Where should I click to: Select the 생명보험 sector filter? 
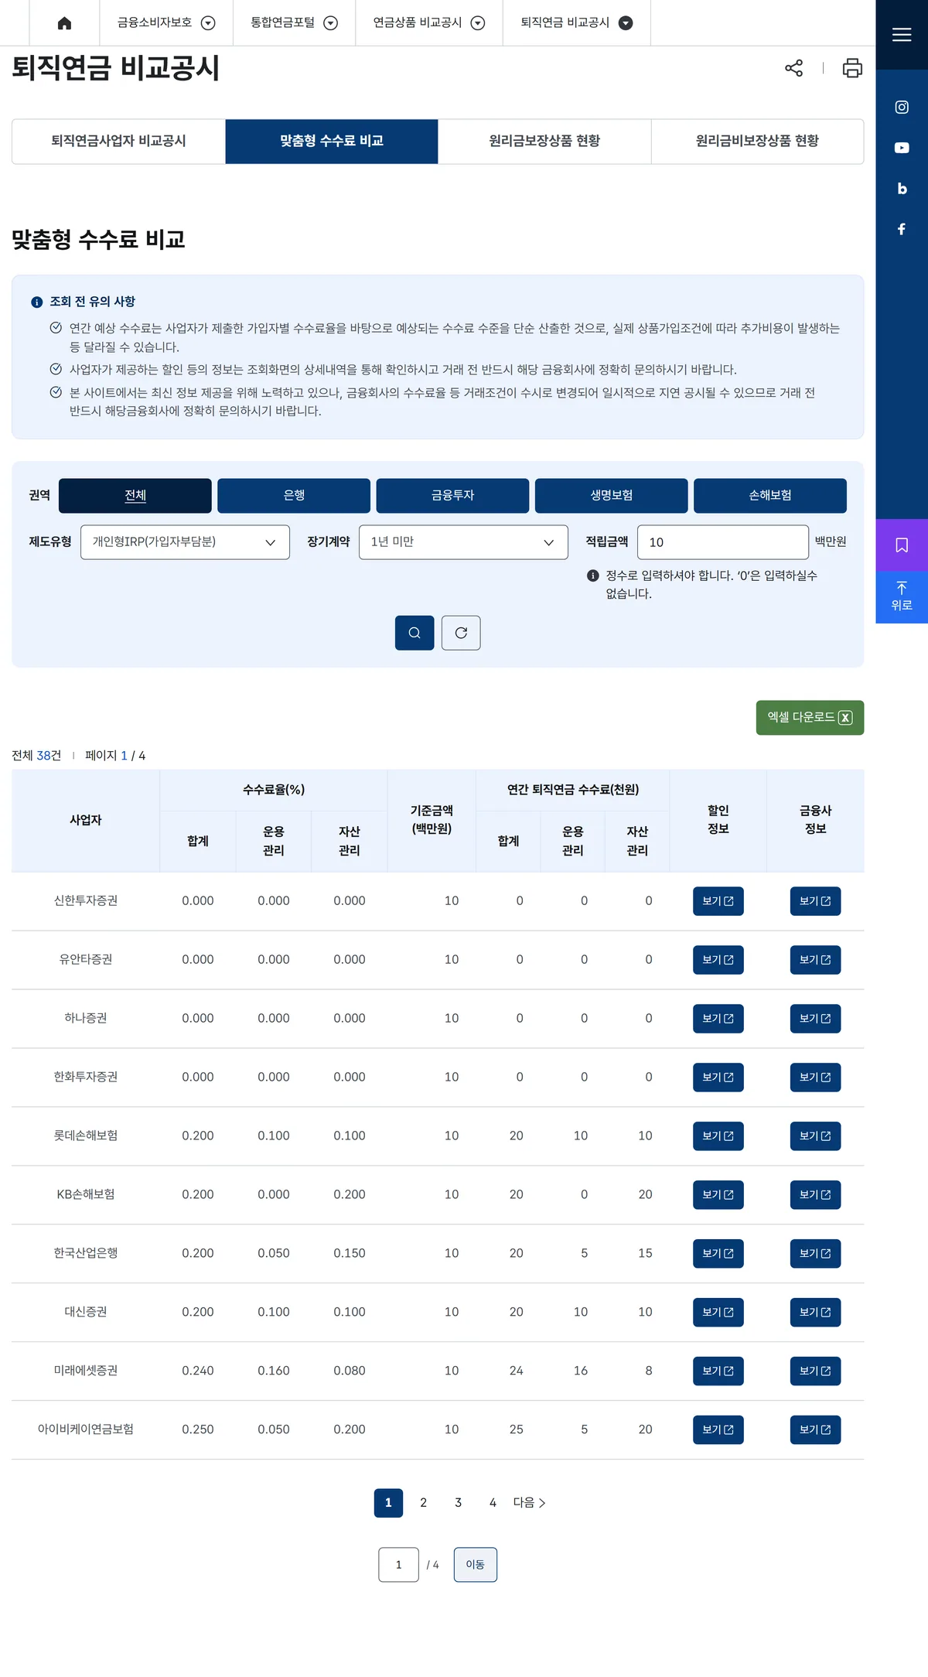(612, 496)
